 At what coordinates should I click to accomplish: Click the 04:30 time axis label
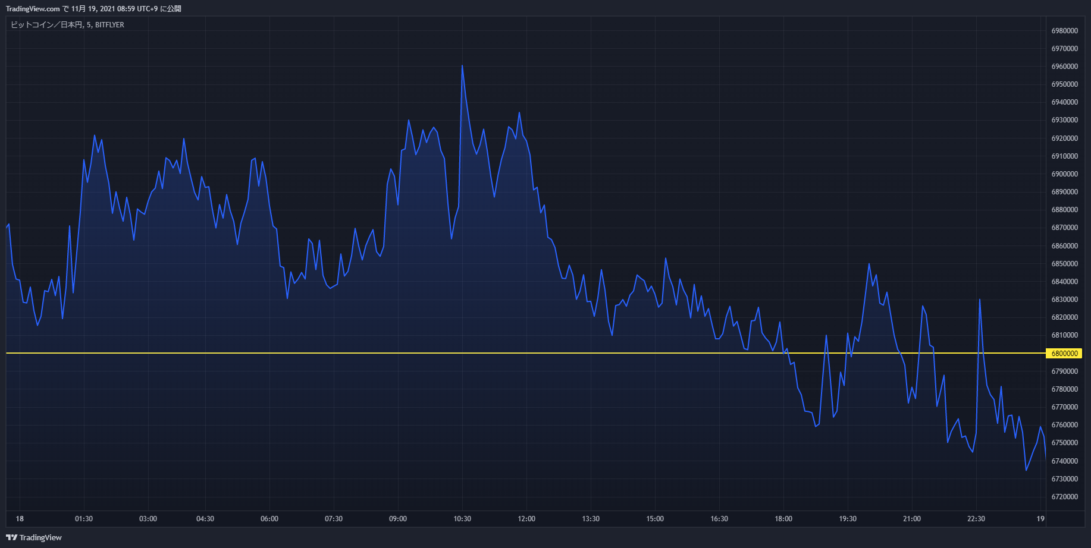205,519
